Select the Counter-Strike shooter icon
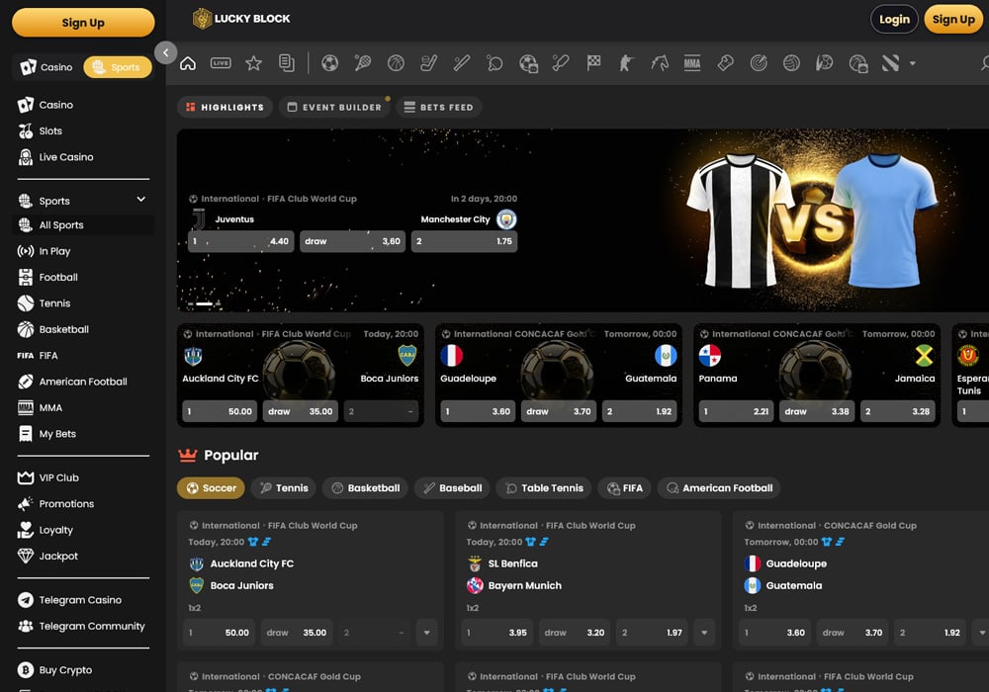The height and width of the screenshot is (692, 989). [x=626, y=63]
